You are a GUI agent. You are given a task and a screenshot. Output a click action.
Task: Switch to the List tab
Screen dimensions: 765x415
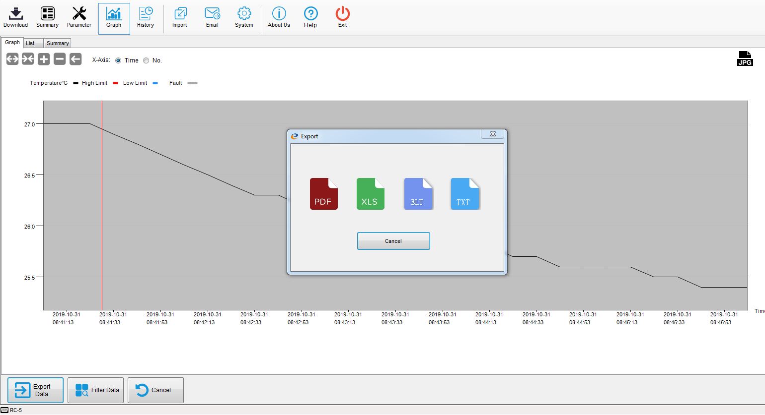[30, 43]
